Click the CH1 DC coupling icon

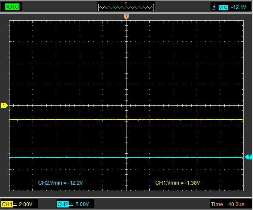tap(15, 204)
